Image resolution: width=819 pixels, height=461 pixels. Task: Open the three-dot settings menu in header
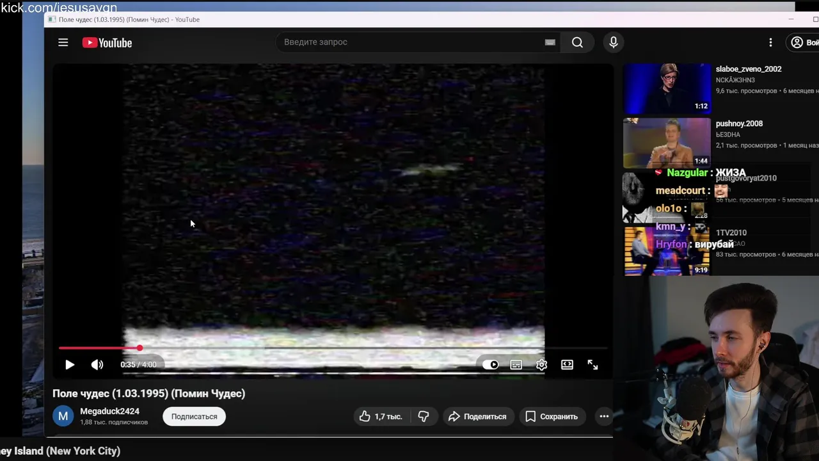pos(770,42)
